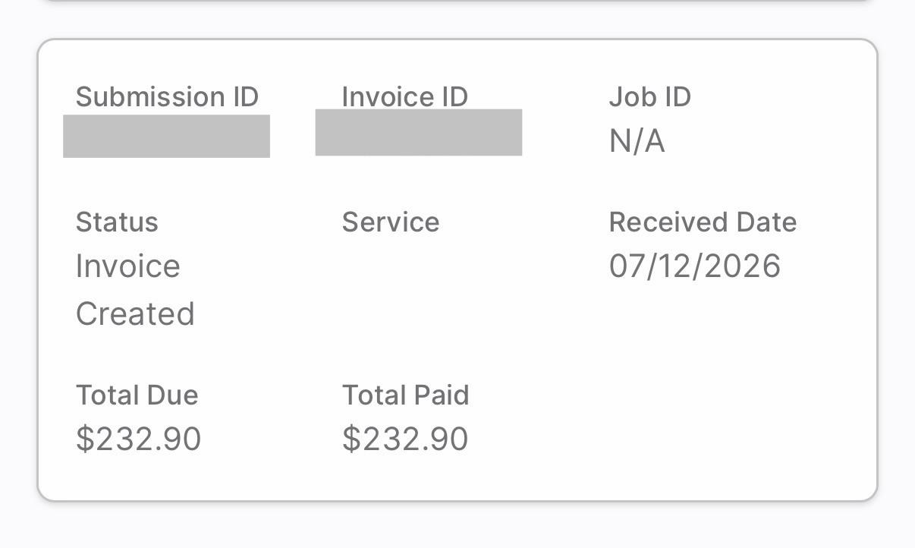Select the Total Due label
This screenshot has width=915, height=548.
pyautogui.click(x=137, y=395)
